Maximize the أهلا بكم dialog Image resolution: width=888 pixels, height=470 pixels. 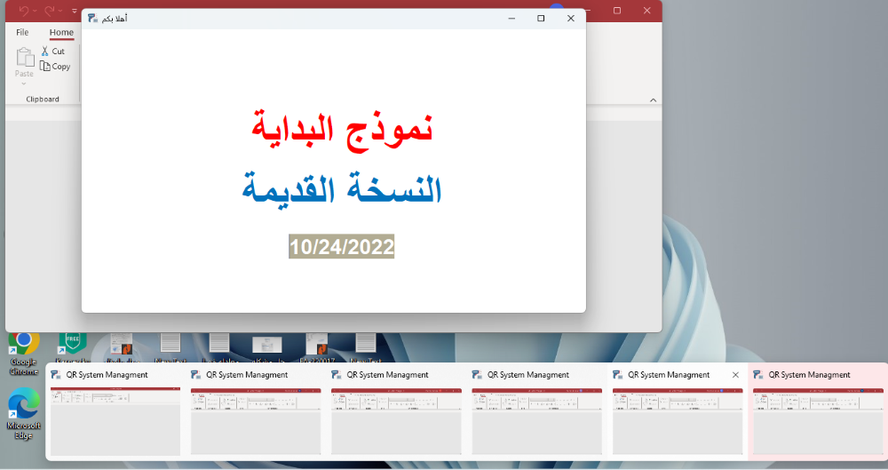[541, 19]
